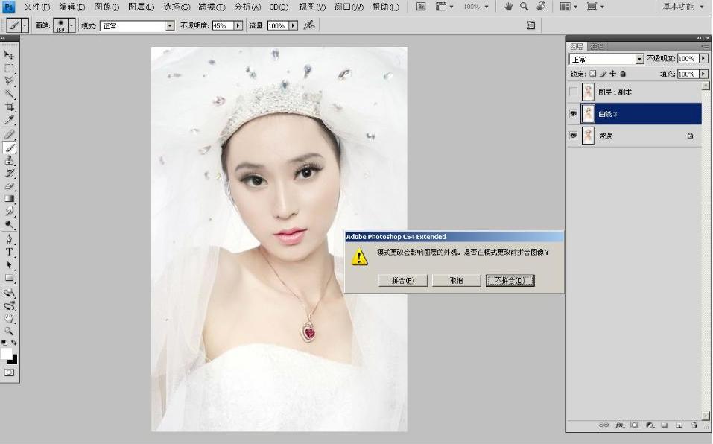Image resolution: width=713 pixels, height=444 pixels.
Task: Select the Healing Brush tool
Action: click(x=9, y=135)
